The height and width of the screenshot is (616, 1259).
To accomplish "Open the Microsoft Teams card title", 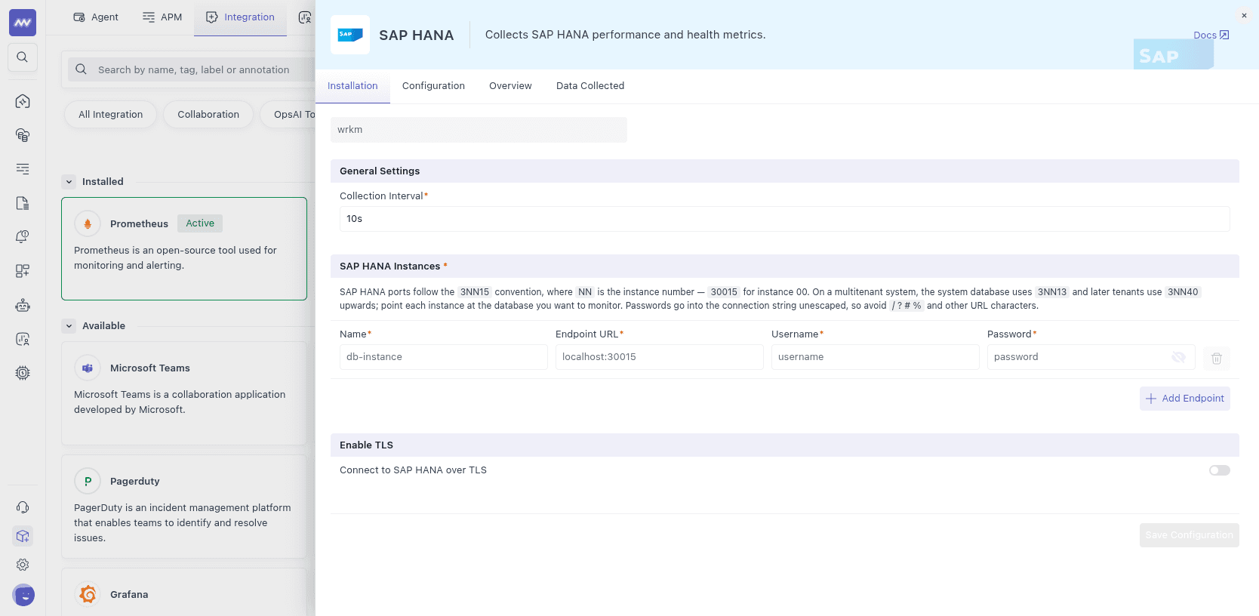I will pyautogui.click(x=150, y=368).
